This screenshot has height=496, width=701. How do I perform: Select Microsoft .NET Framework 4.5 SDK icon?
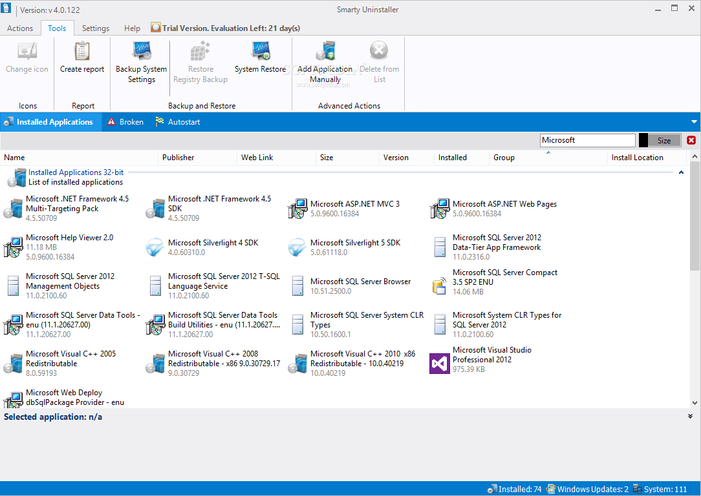click(155, 209)
